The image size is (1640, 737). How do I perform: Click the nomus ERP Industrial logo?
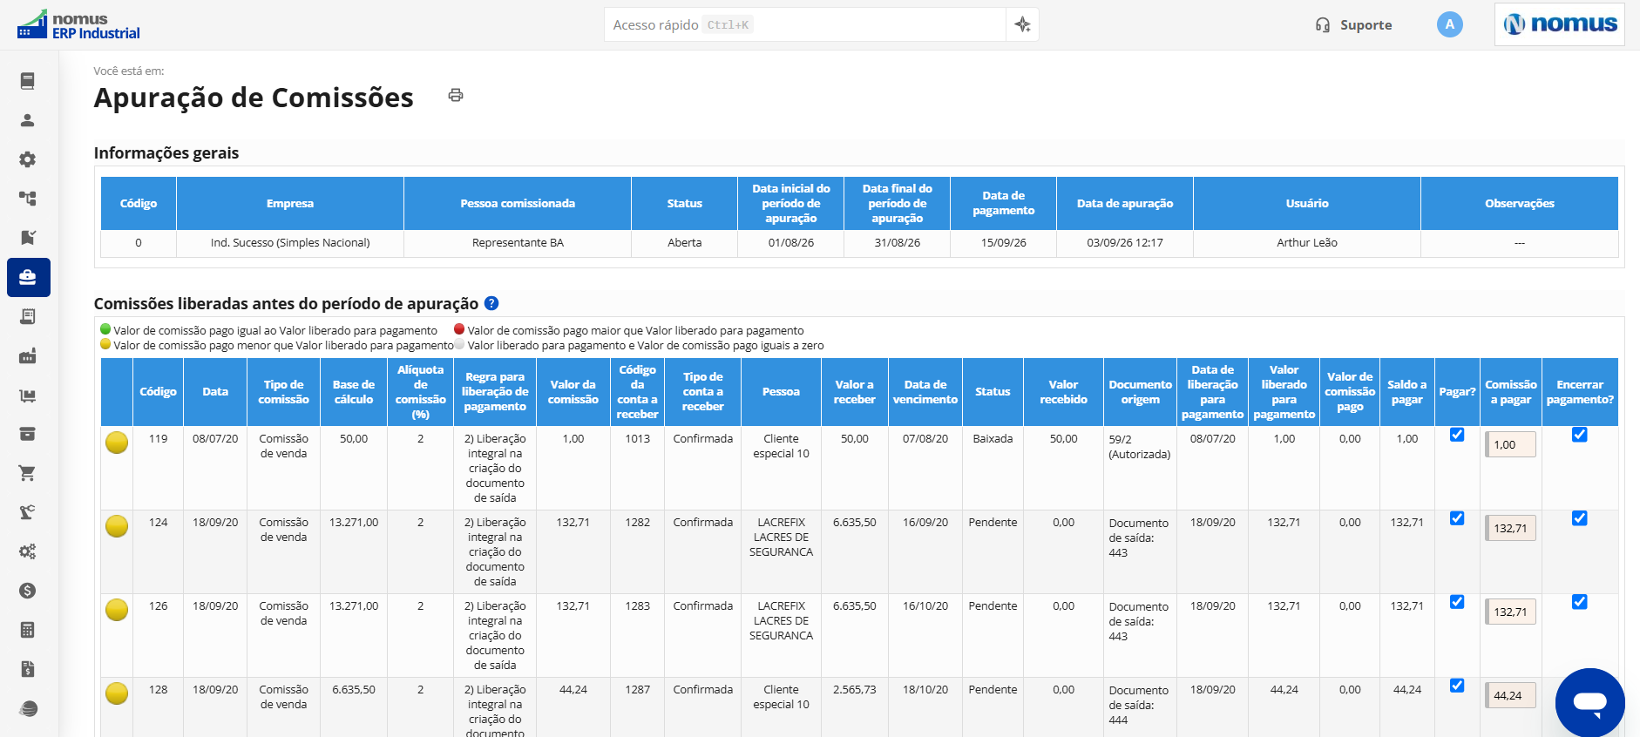(x=78, y=25)
